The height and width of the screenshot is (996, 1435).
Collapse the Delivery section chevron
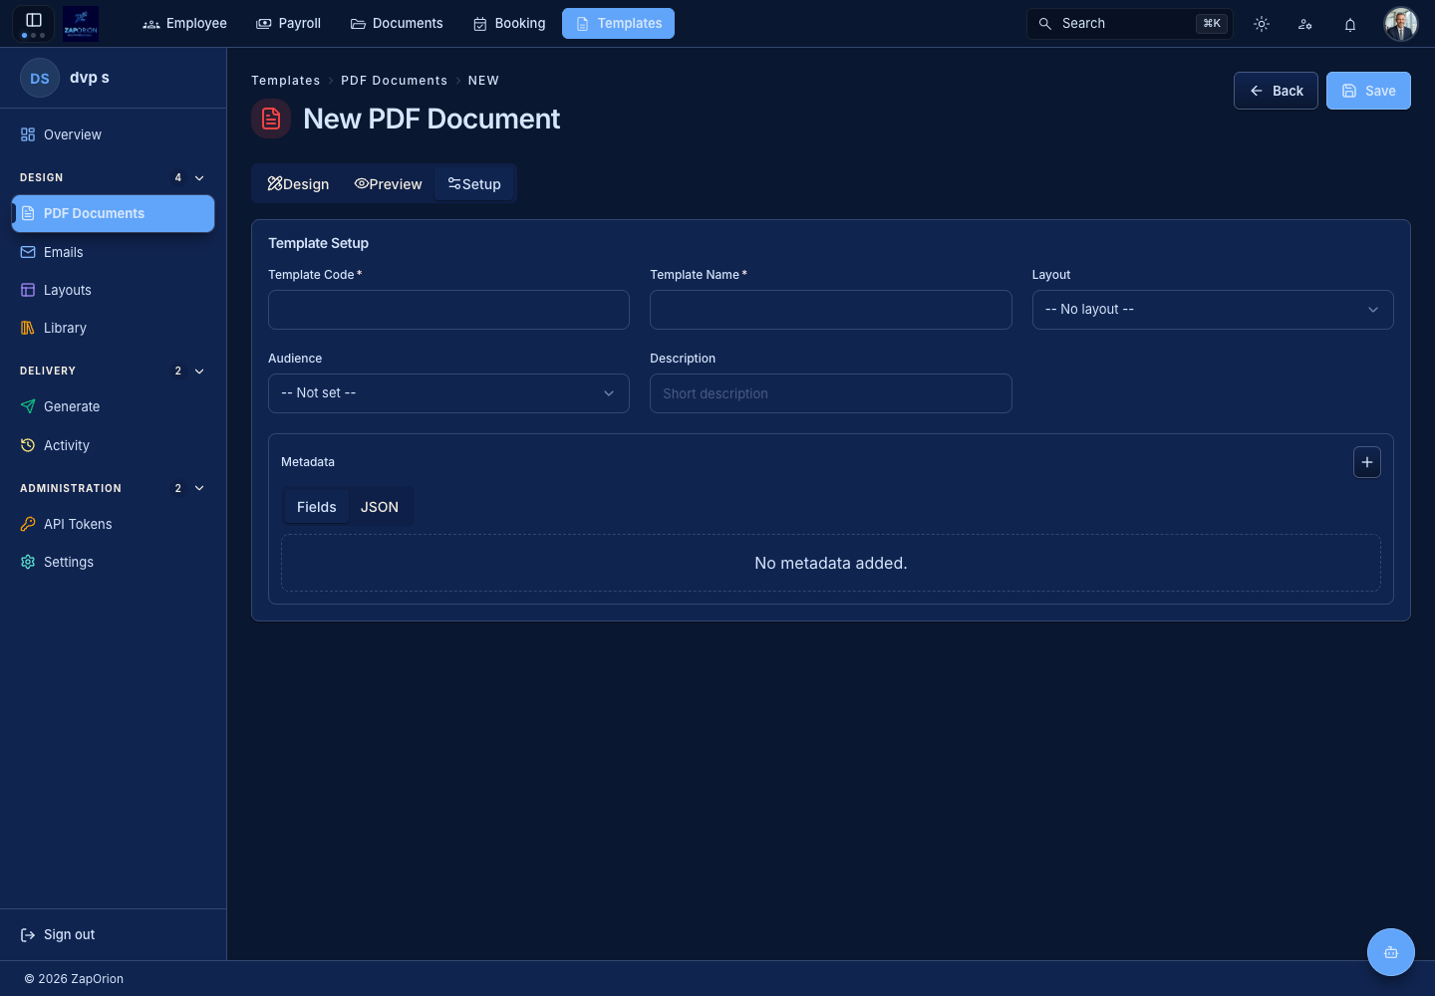tap(199, 371)
